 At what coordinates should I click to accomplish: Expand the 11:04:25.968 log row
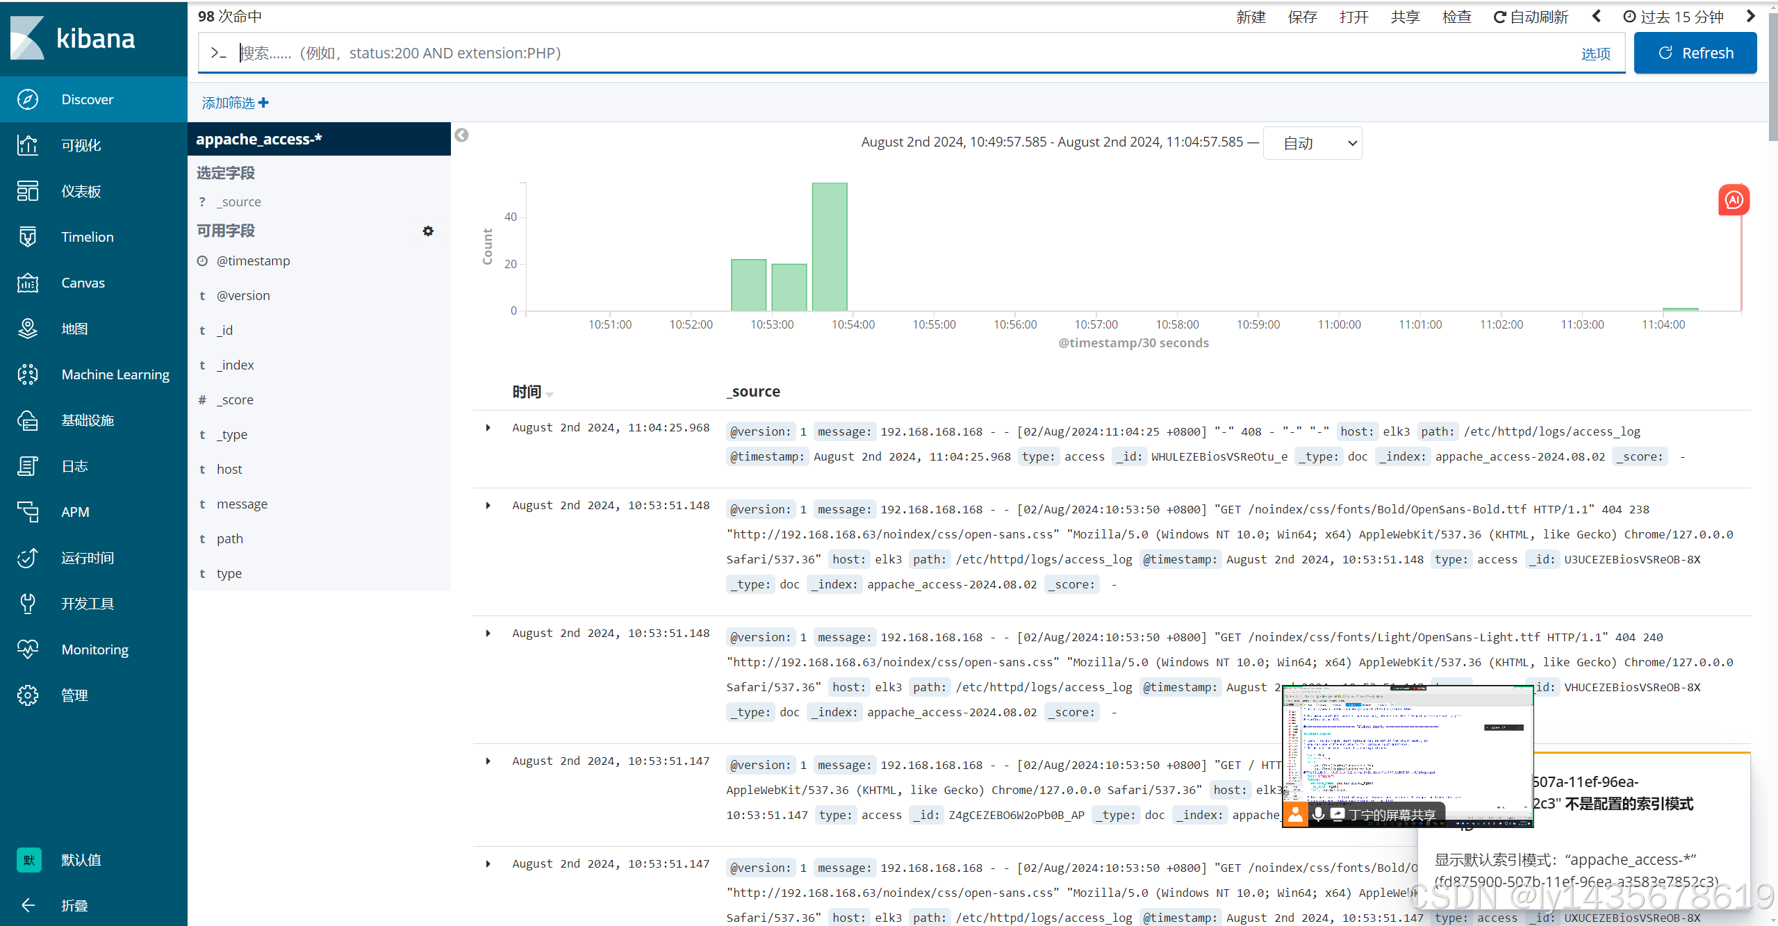488,428
